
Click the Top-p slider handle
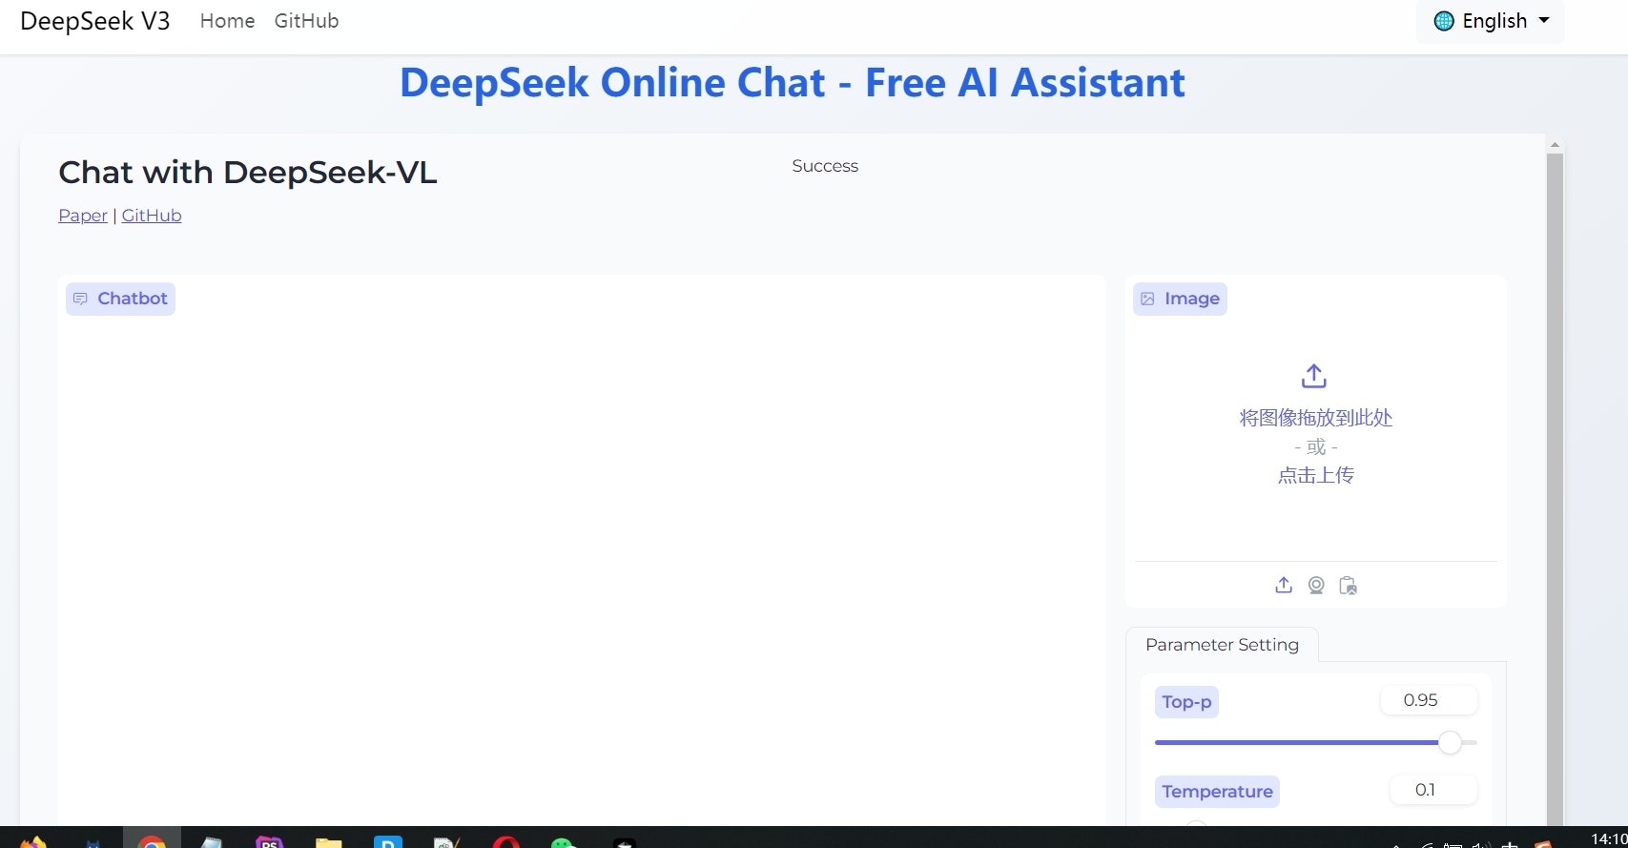(x=1450, y=742)
